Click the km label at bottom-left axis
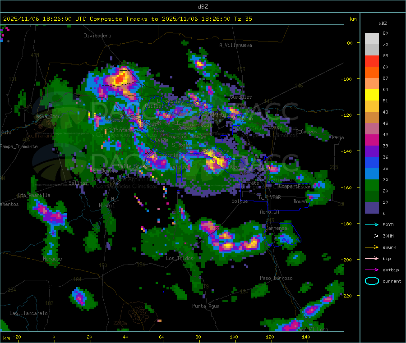This screenshot has width=406, height=343. [x=6, y=338]
